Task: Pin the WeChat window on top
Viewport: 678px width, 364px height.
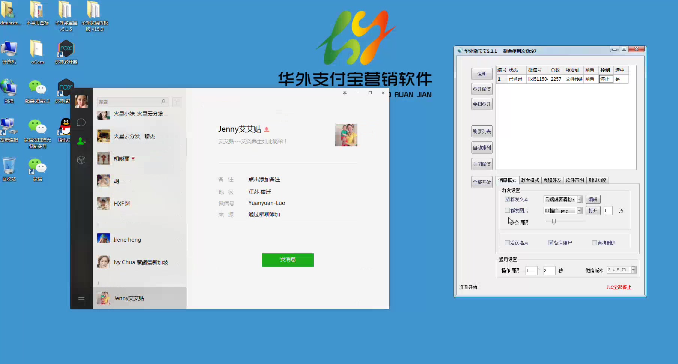Action: point(345,93)
